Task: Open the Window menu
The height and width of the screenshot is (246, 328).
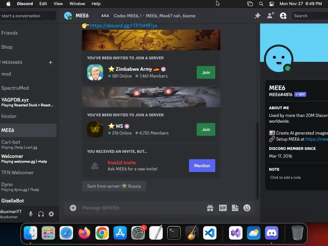Action: 77,4
